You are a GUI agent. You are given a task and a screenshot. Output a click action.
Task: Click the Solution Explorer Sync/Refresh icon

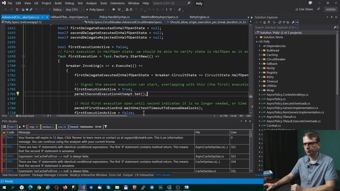click(x=280, y=22)
